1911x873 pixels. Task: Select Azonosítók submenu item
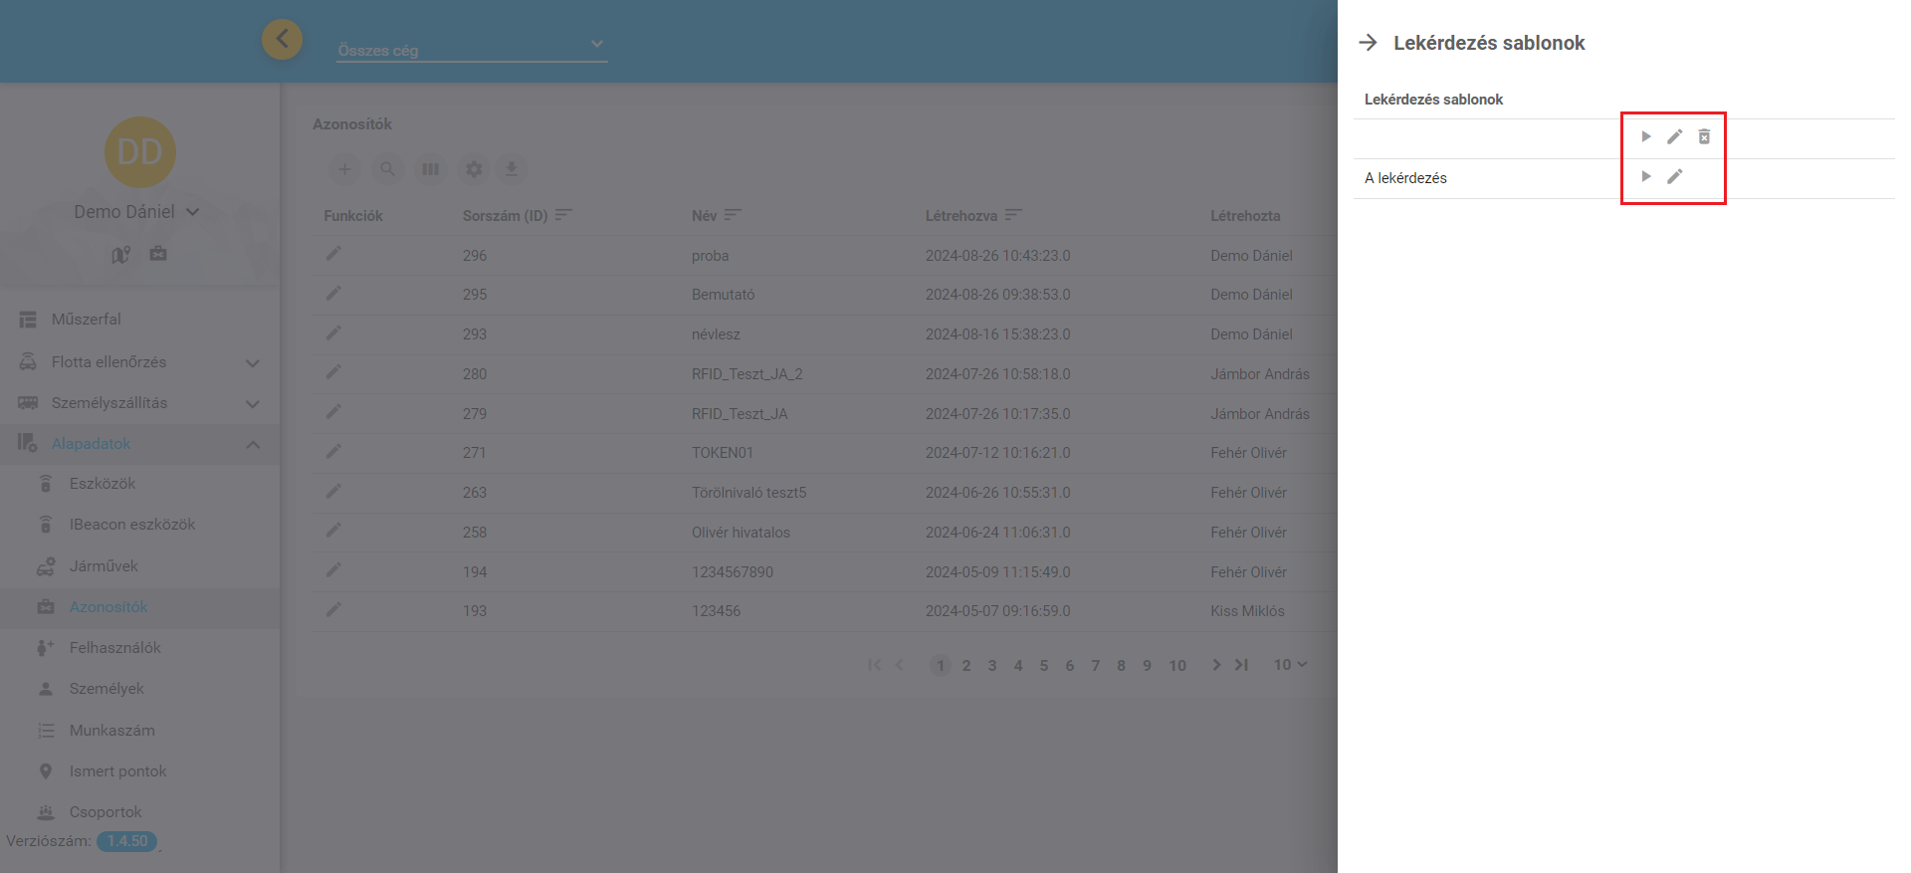pyautogui.click(x=139, y=607)
